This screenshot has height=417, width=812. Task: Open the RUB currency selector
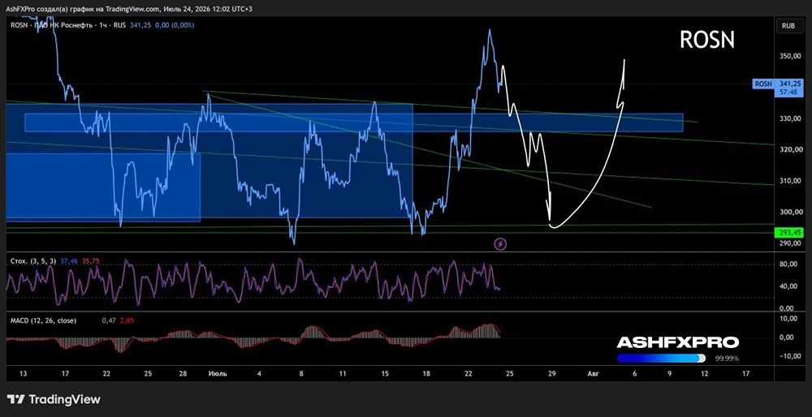coord(788,24)
